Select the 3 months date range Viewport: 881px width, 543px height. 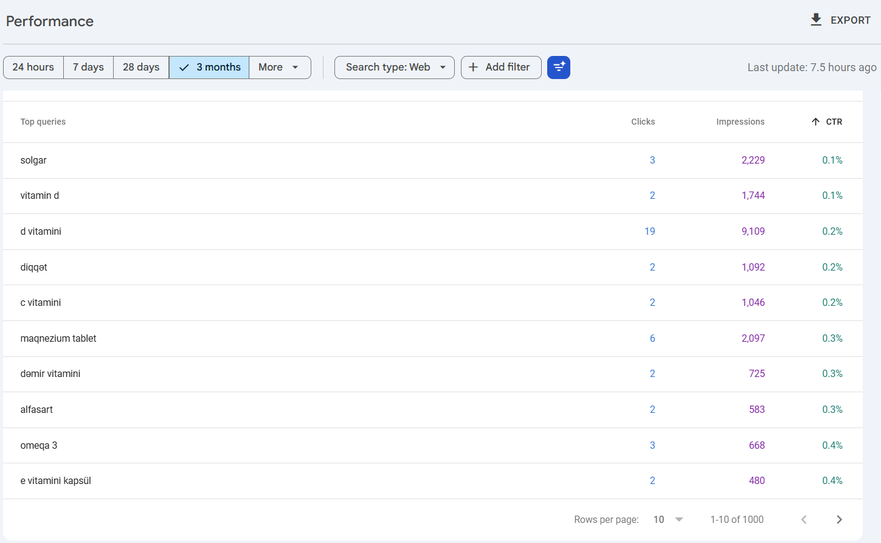(210, 67)
